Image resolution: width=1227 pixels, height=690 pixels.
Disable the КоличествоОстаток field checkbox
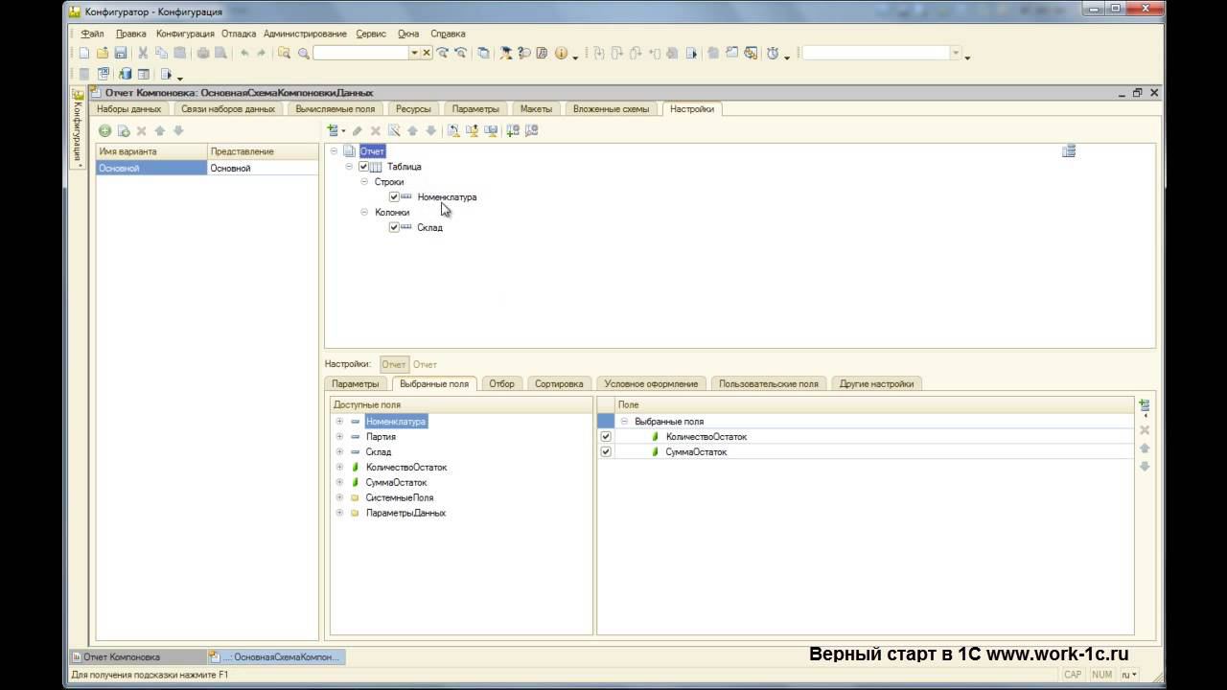coord(606,437)
